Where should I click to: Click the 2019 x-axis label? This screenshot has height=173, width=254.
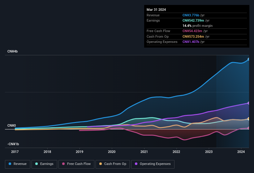coord(80,152)
